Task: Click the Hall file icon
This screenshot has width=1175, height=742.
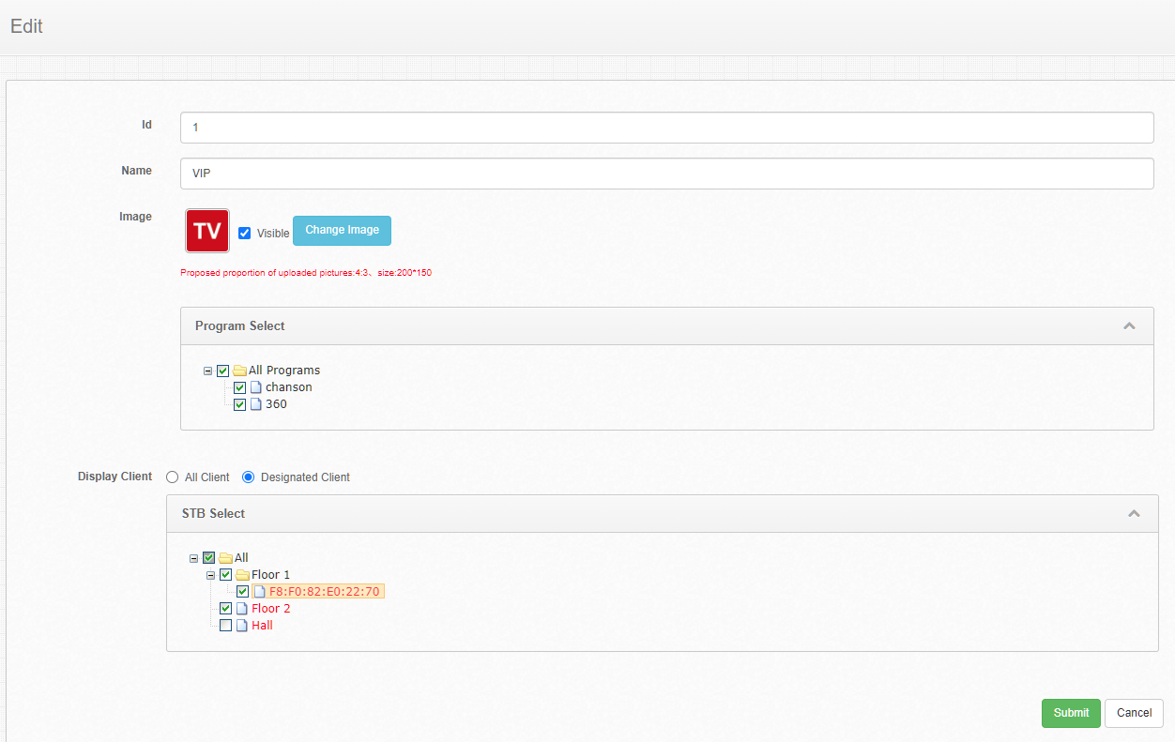Action: pyautogui.click(x=242, y=626)
